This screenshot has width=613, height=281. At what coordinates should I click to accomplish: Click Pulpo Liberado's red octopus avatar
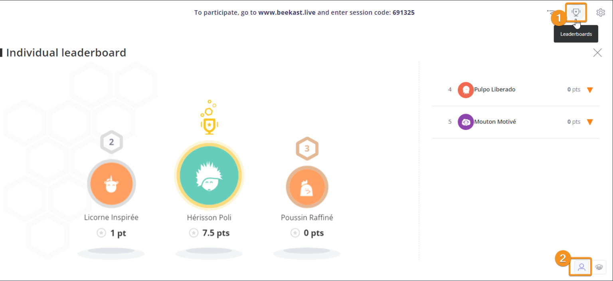[465, 90]
